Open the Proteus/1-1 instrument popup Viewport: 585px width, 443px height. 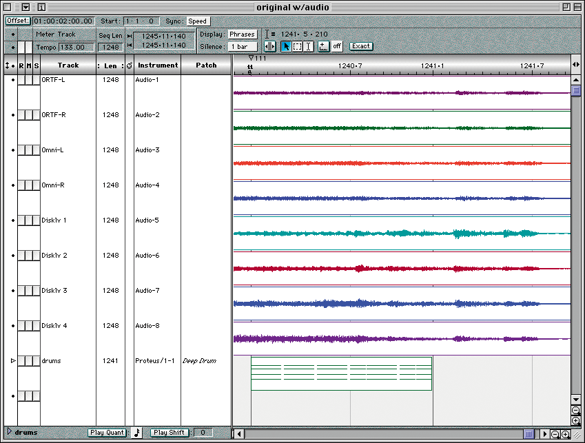pos(155,361)
